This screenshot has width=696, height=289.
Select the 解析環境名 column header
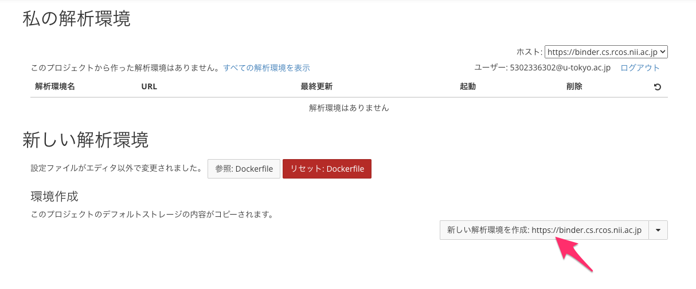(55, 87)
